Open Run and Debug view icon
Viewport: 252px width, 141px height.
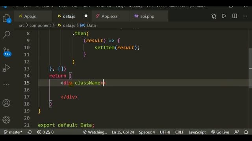(6, 68)
